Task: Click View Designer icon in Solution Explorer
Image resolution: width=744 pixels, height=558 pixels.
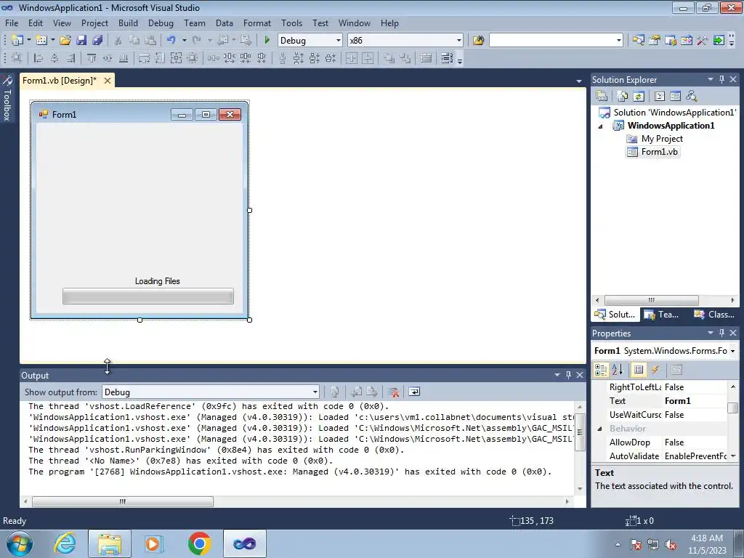Action: pos(675,97)
